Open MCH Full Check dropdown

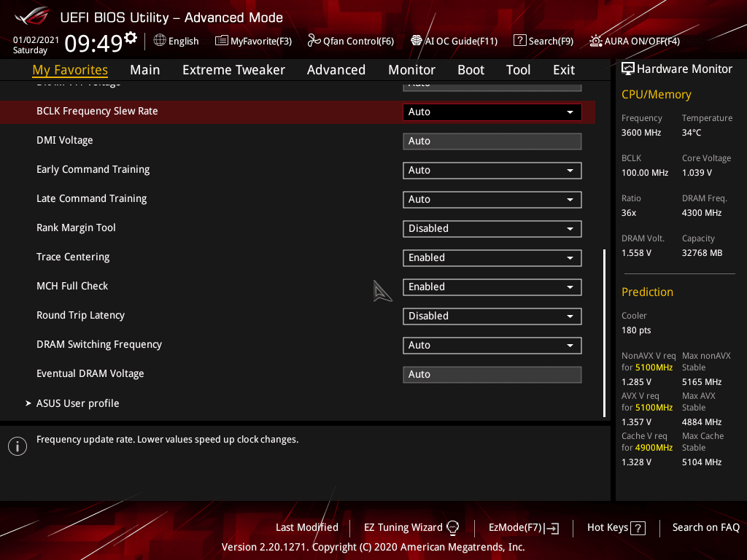(x=492, y=287)
